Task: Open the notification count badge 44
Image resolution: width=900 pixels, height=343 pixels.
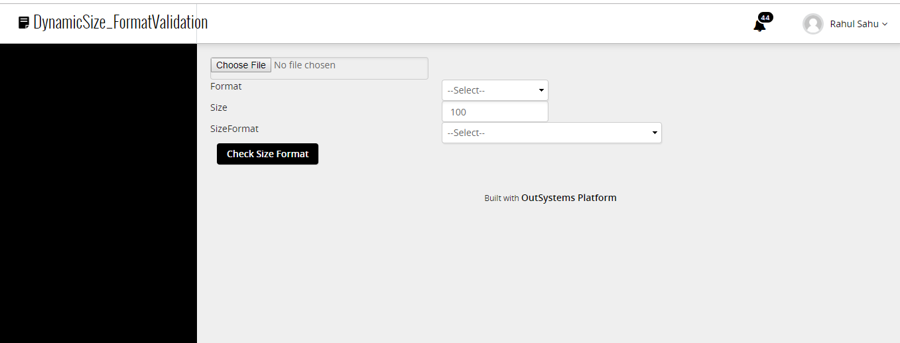Action: tap(765, 17)
